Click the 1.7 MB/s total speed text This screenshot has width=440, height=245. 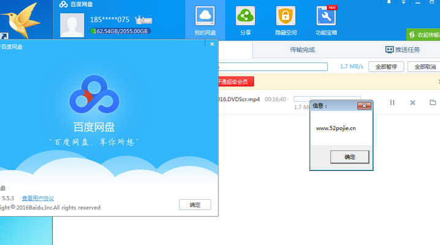(x=352, y=67)
